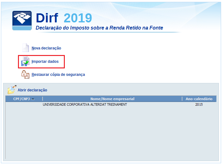
Task: Click the sort arrow next to CPF/CNPJ
Action: (33, 99)
